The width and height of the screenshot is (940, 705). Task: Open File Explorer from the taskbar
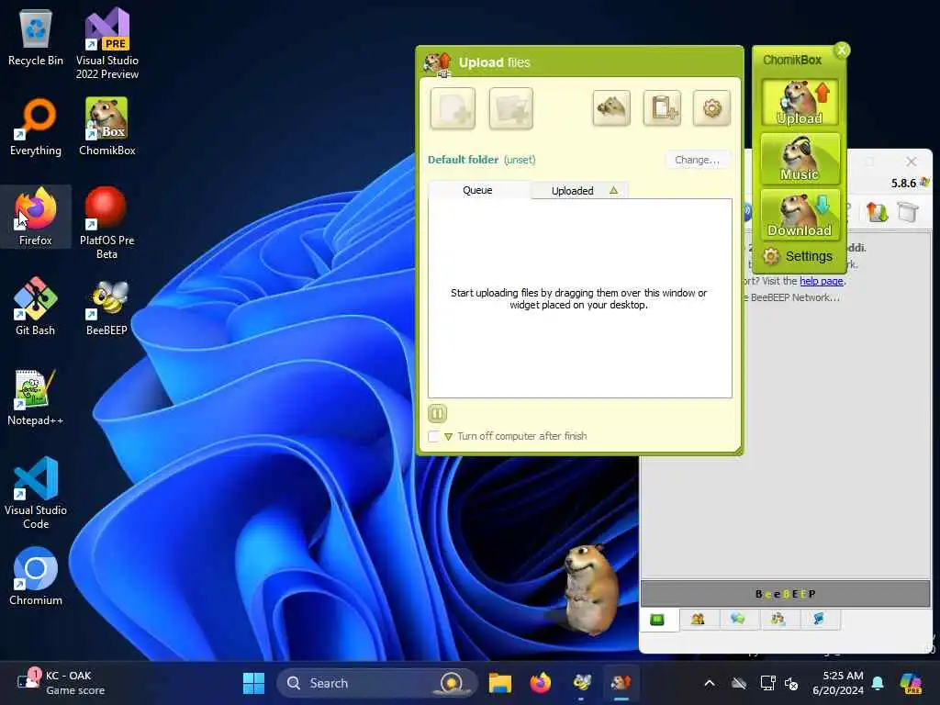(x=500, y=683)
